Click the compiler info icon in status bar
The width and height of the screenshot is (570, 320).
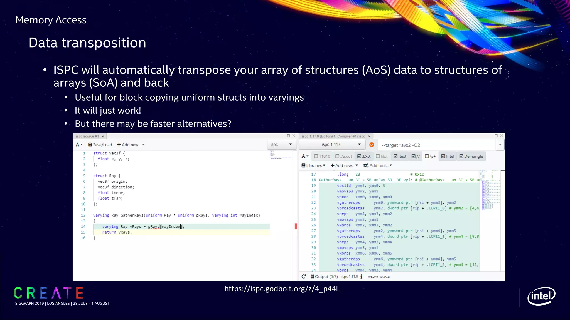pos(361,277)
